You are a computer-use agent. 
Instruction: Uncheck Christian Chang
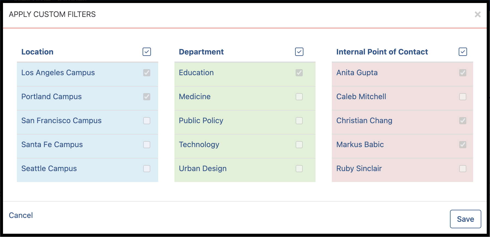[x=463, y=121]
